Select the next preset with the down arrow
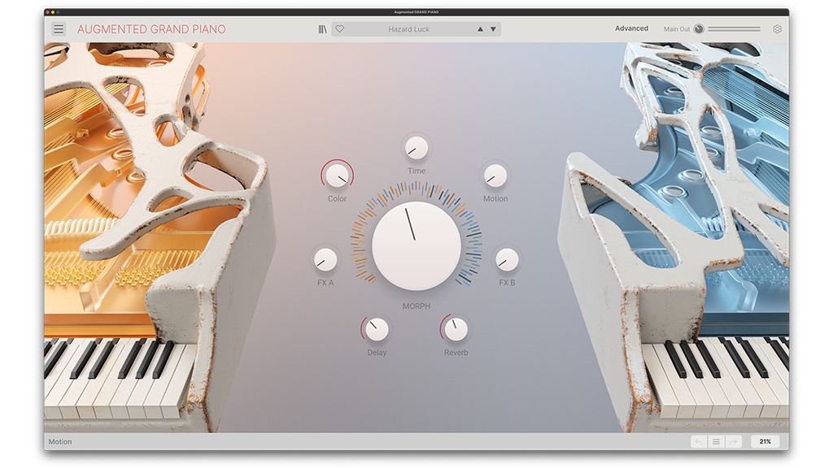The width and height of the screenshot is (833, 468). pyautogui.click(x=493, y=28)
